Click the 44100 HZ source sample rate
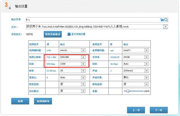The image size is (180, 116). click(115, 57)
